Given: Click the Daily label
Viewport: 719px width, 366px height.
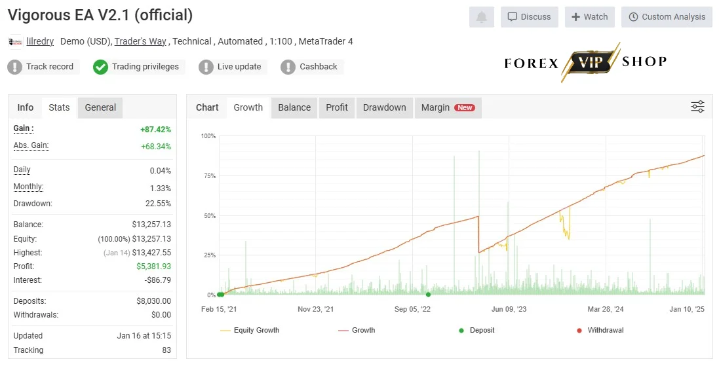Looking at the screenshot, I should 22,170.
